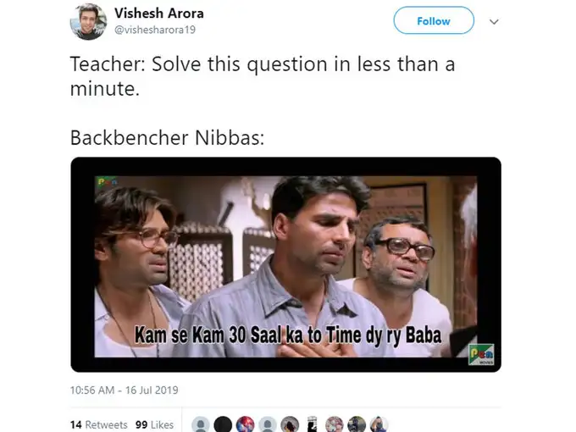Screen dimensions: 576x432
Task: Open the fifth liker avatar with gray background
Action: (290, 424)
